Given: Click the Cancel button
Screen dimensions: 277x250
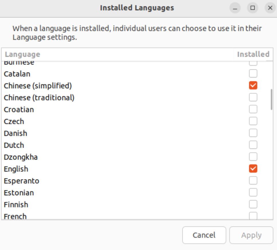Looking at the screenshot, I should pos(204,235).
